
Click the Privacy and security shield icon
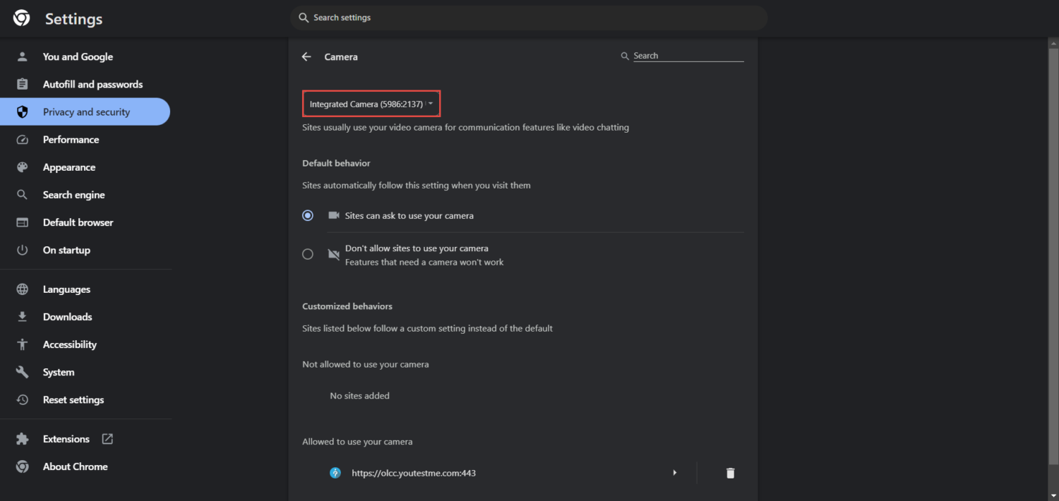[23, 111]
